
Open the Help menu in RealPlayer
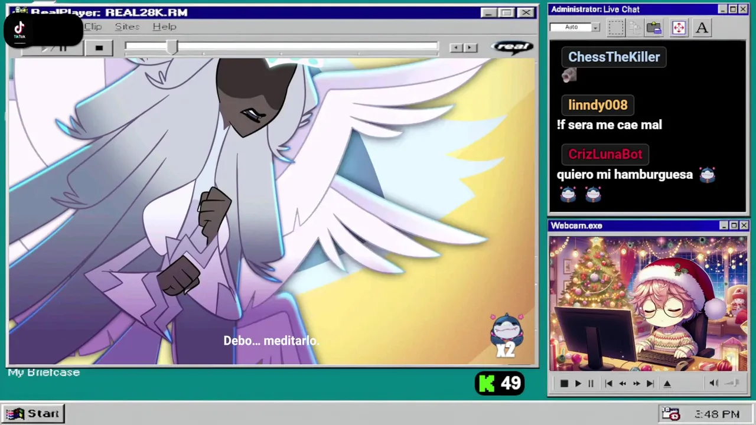[164, 27]
